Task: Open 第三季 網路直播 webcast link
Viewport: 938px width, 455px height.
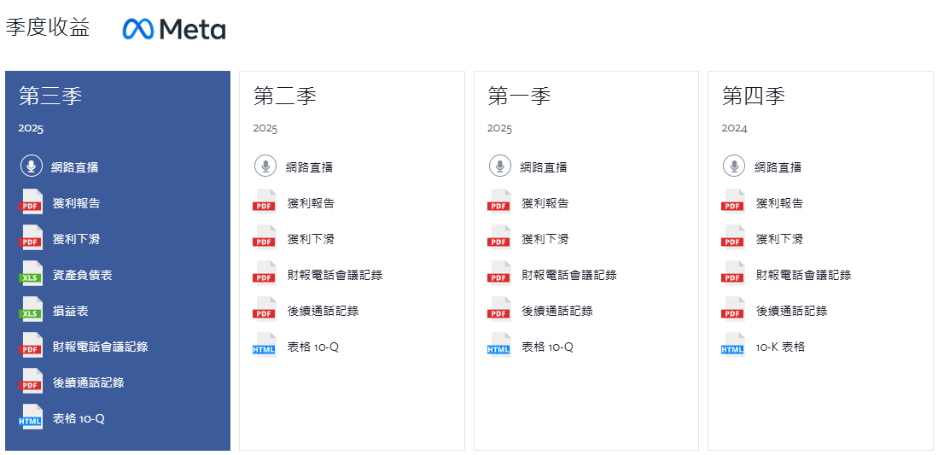Action: (75, 167)
